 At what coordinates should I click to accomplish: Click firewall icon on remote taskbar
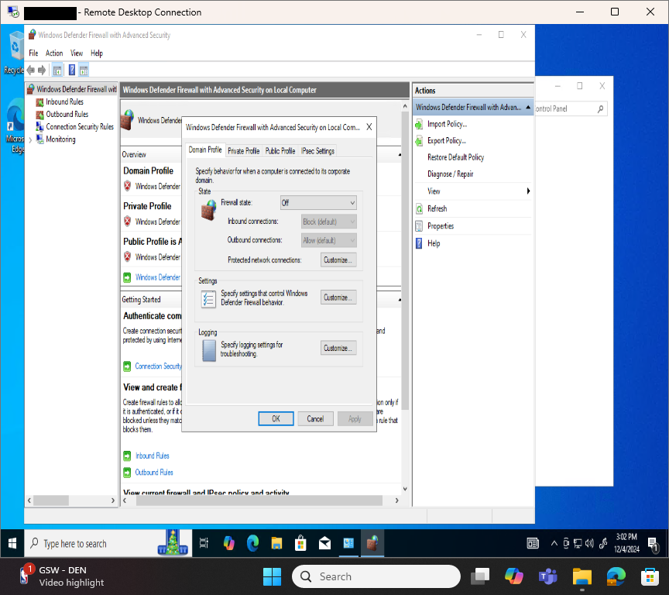[x=372, y=543]
